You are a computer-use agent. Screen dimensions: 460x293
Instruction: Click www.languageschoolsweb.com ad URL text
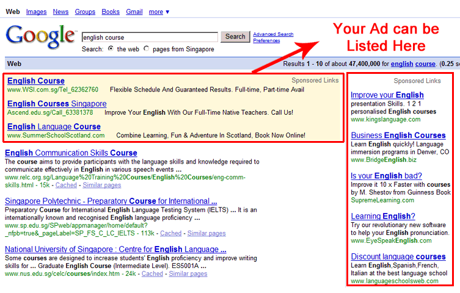tap(395, 281)
